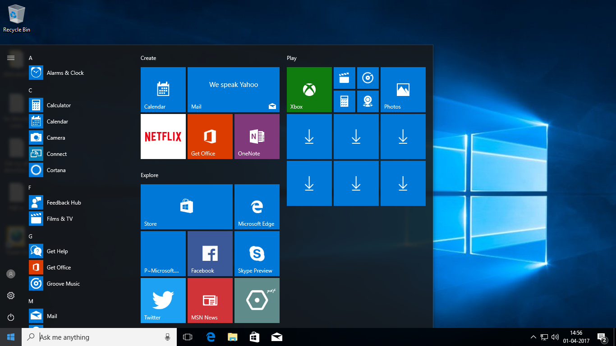The image size is (616, 346).
Task: Open Get Office entry in the app list
Action: (81, 267)
